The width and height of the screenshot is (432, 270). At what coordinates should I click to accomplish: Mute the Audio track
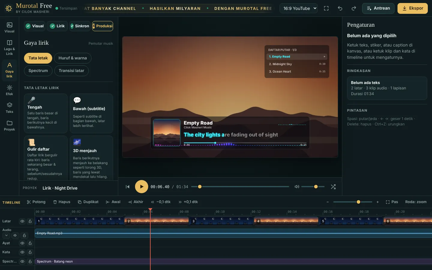(x=15, y=235)
